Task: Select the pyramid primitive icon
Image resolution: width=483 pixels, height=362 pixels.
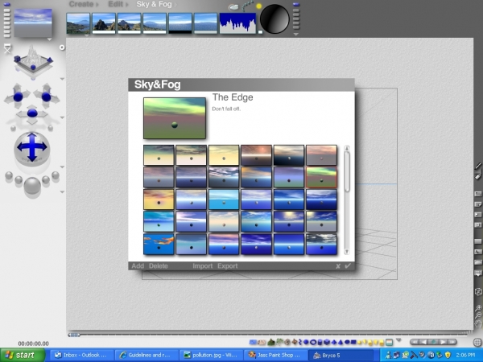Action: pyautogui.click(x=334, y=342)
